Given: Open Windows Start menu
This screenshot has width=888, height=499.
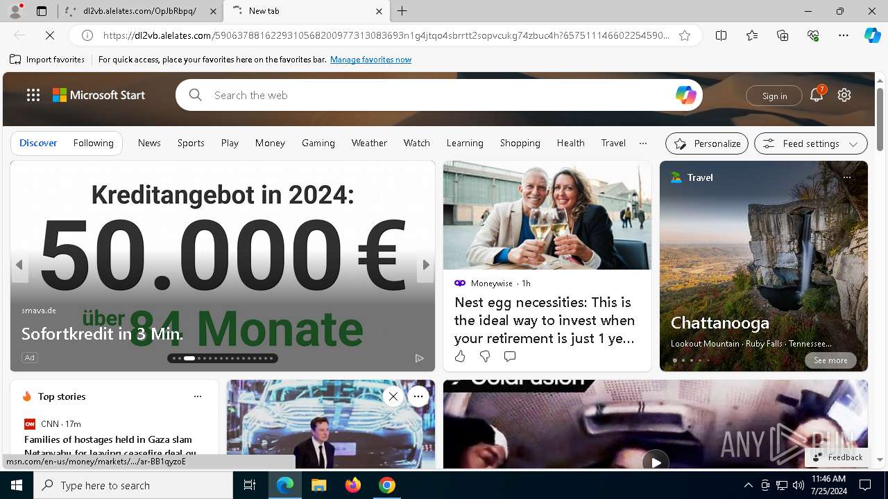Looking at the screenshot, I should [17, 485].
